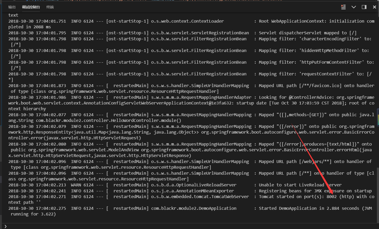379x229 pixels.
Task: Clear the debug console output
Action: point(343,7)
